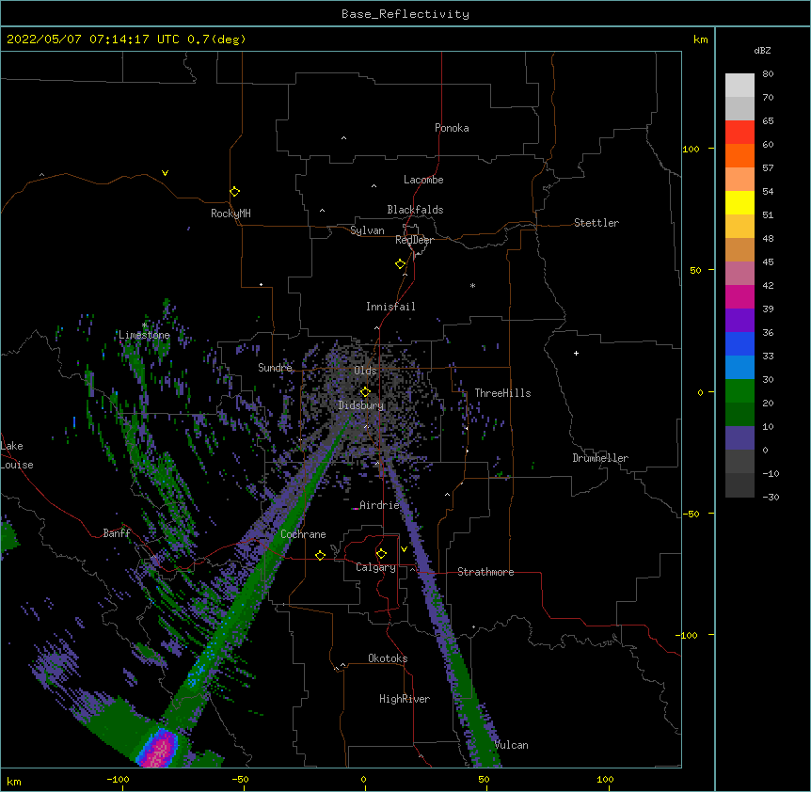Click the Cochrane city label
Screen dimensions: 811x792
point(303,534)
